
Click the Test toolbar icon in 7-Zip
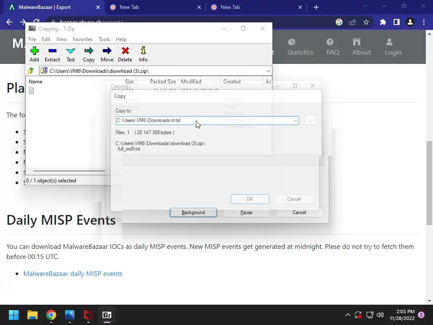point(71,54)
